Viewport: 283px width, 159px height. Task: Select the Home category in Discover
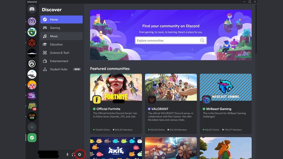(x=61, y=19)
